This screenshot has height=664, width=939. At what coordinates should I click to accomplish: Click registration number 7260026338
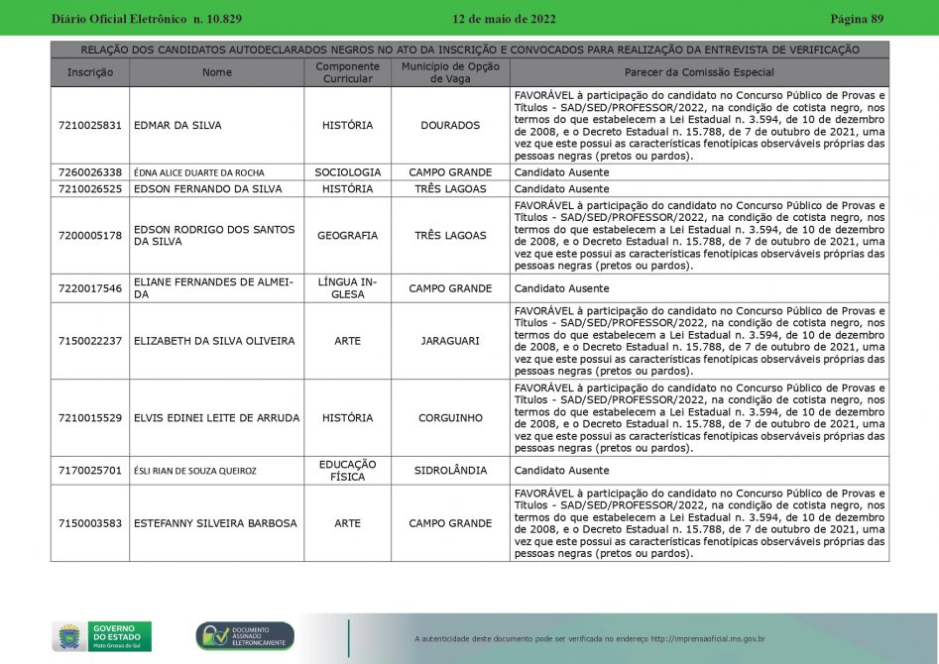click(x=90, y=172)
